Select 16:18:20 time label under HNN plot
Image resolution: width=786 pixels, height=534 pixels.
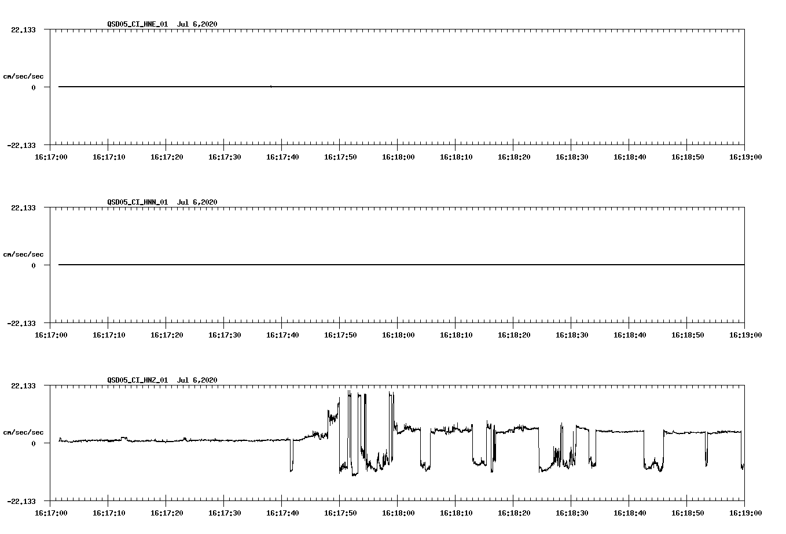514,335
